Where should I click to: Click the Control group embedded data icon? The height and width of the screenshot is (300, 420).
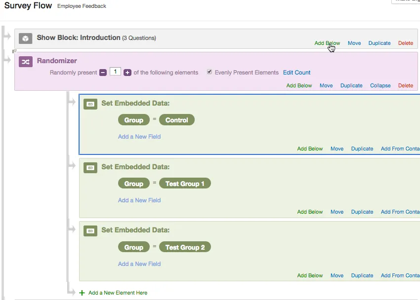90,104
